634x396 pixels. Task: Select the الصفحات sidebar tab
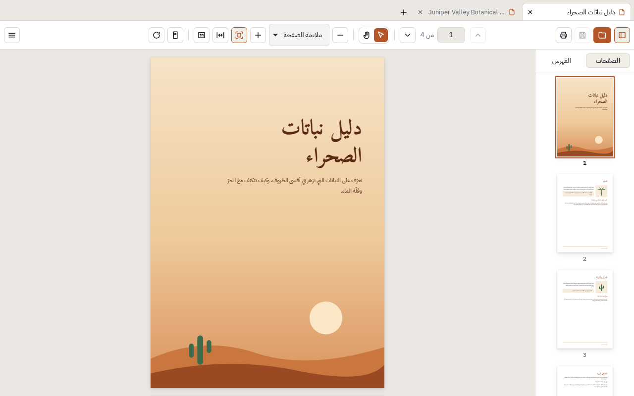[x=608, y=60]
